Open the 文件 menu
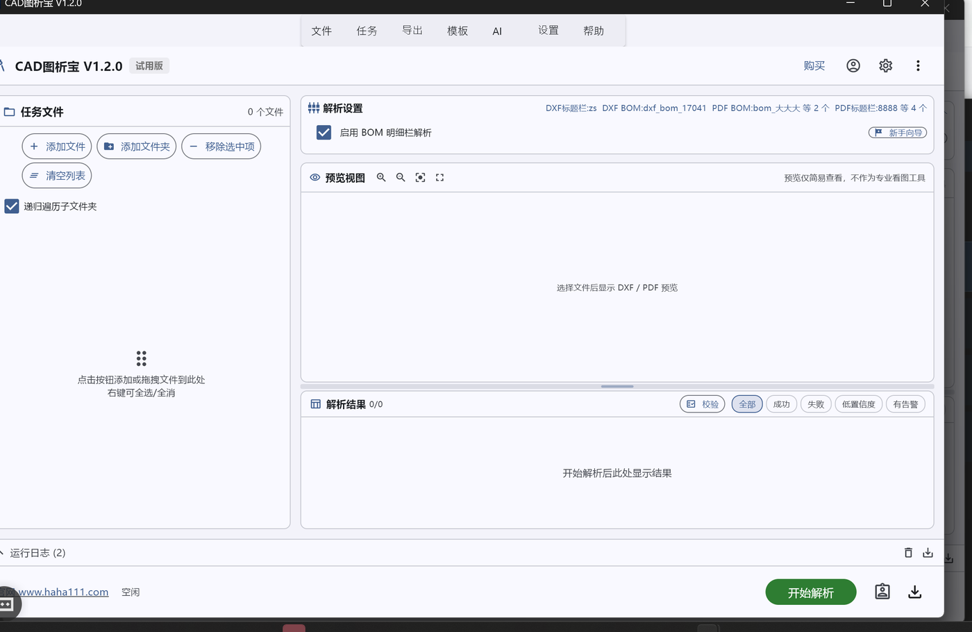The height and width of the screenshot is (632, 972). (321, 31)
